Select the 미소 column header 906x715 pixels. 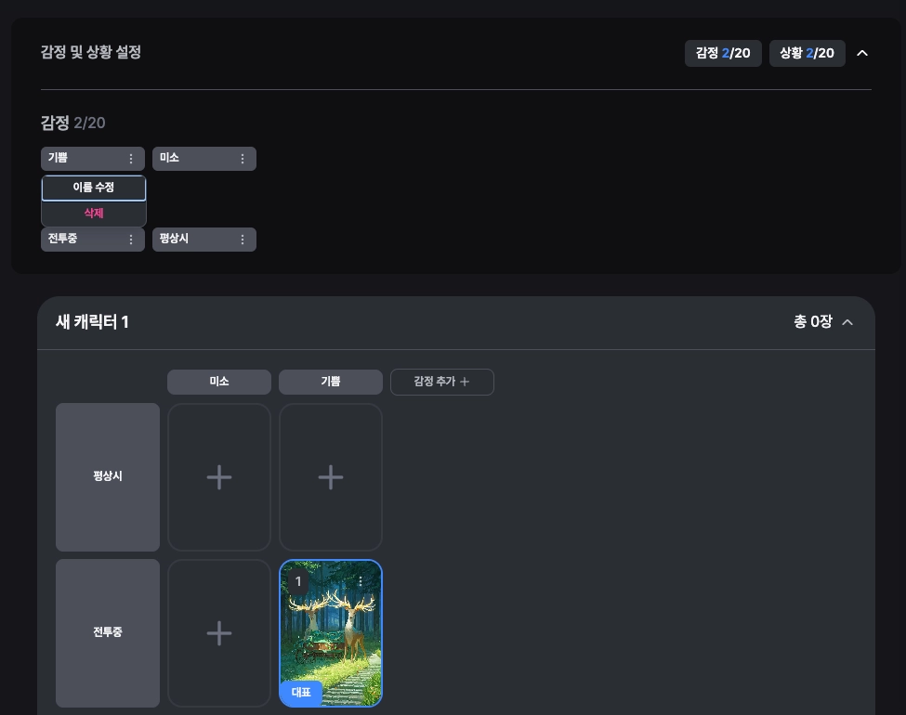click(219, 382)
